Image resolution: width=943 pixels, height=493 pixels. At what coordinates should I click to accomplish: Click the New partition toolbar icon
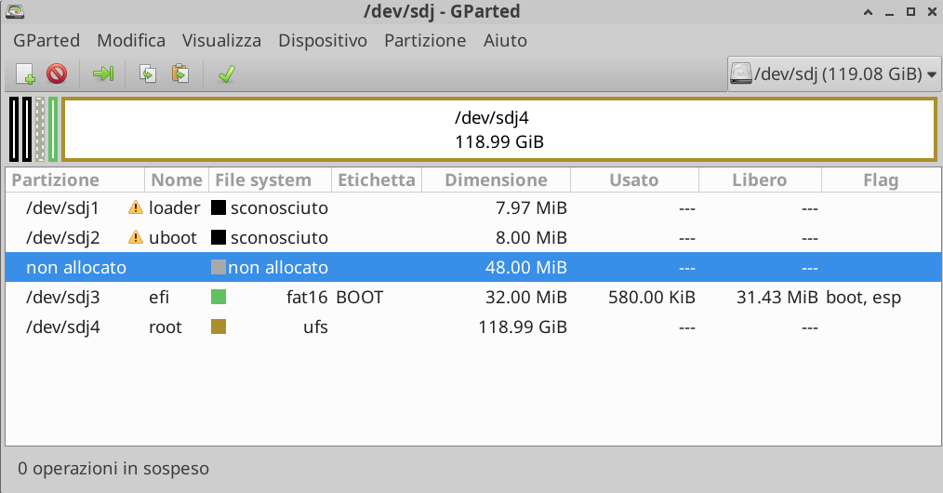coord(25,73)
